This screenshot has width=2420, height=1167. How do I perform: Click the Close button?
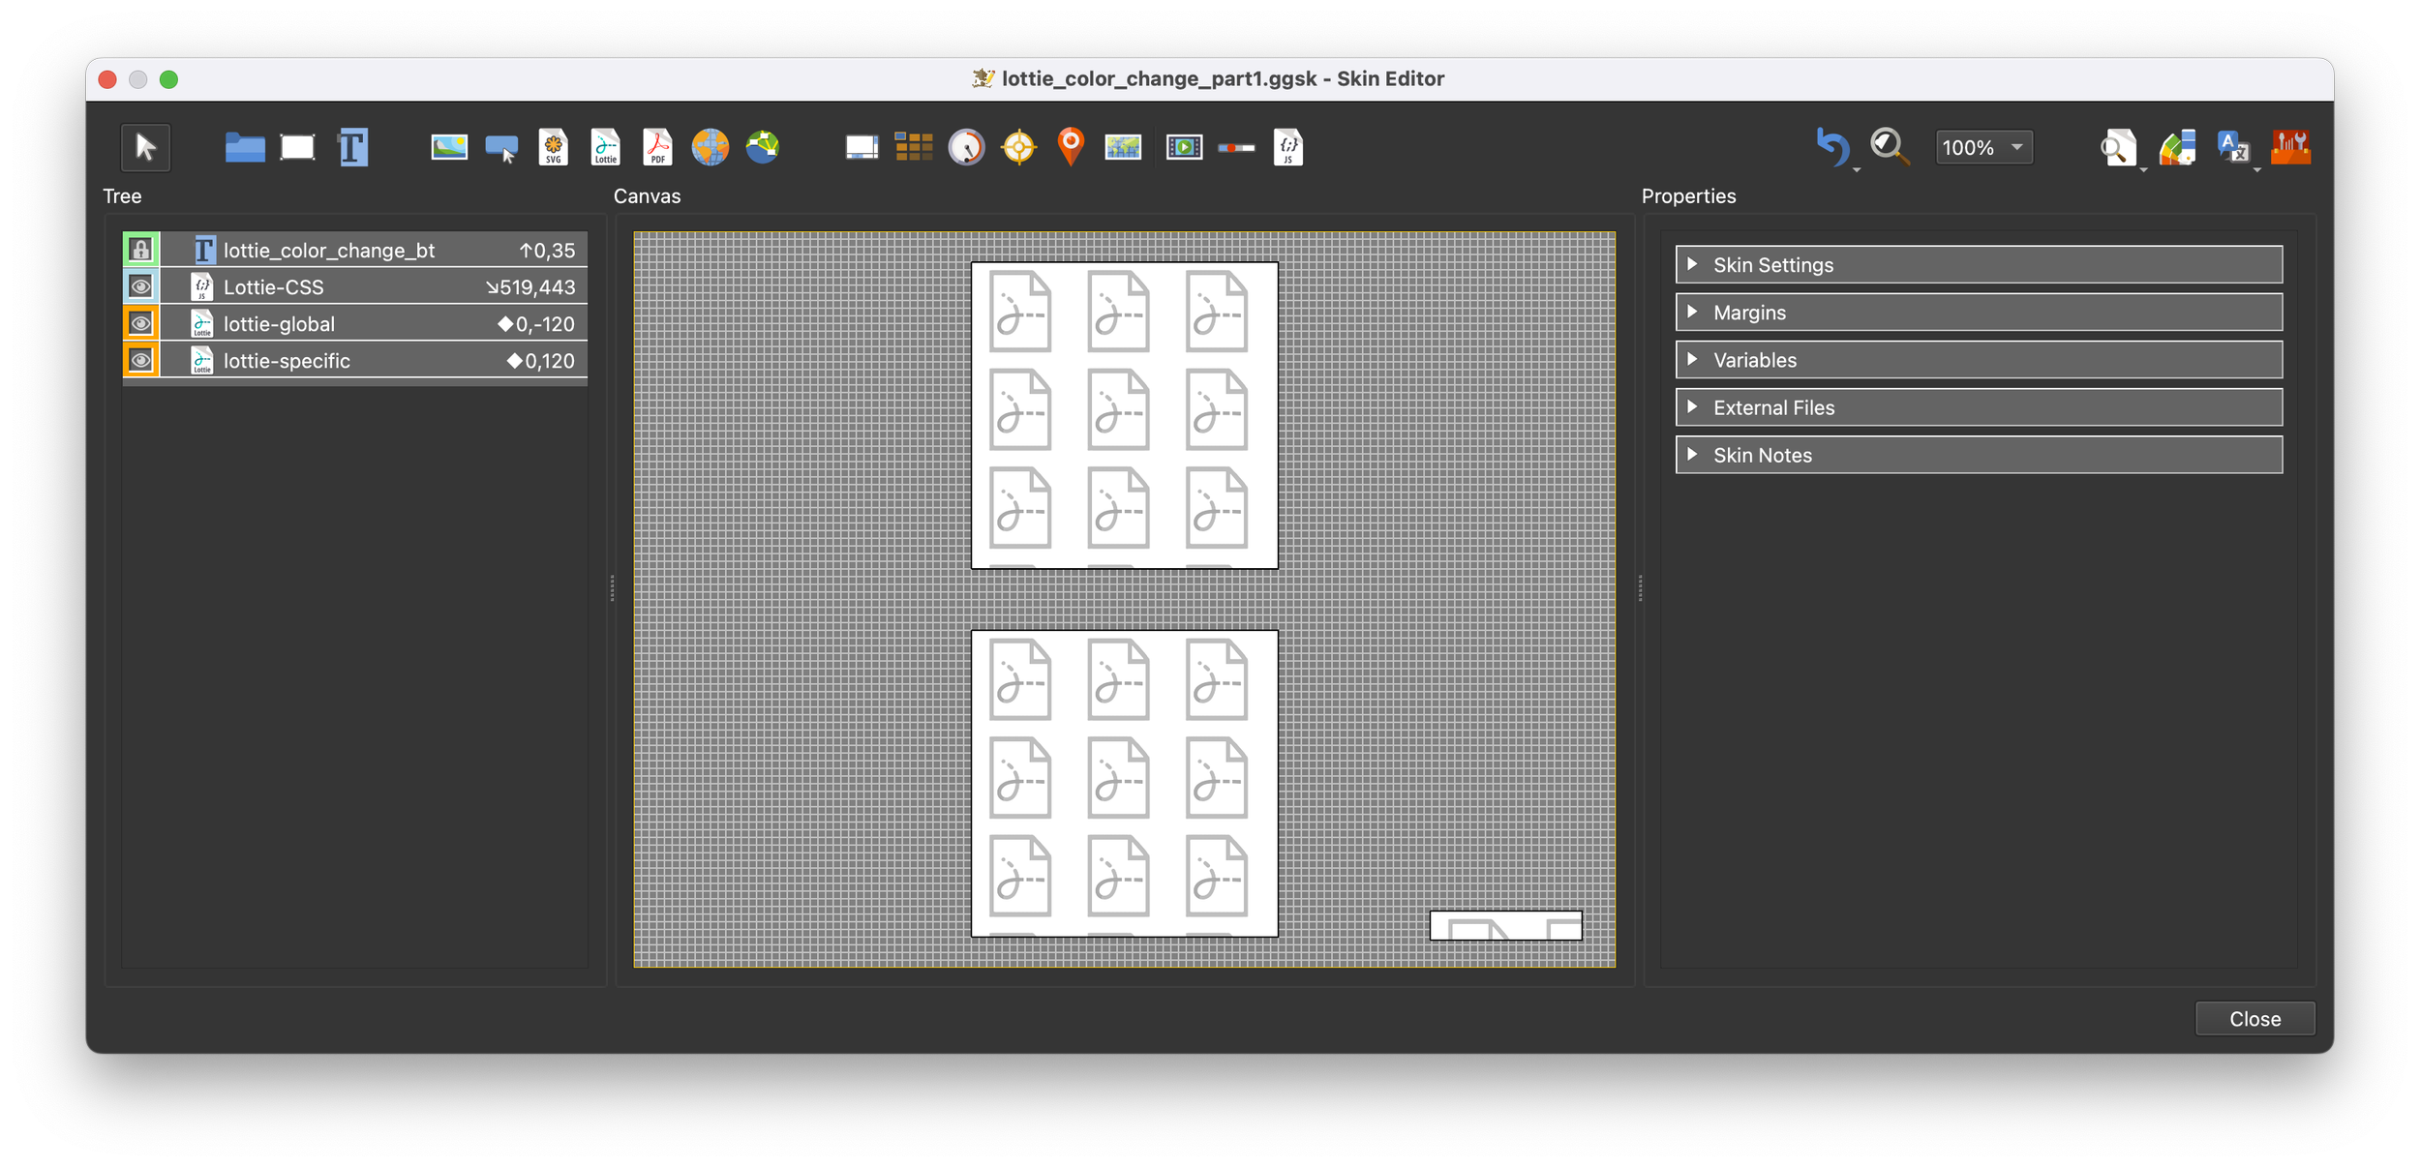click(x=2254, y=1019)
